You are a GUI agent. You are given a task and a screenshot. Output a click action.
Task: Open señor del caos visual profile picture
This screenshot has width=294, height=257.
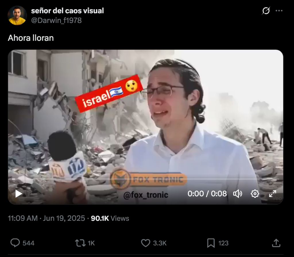17,16
